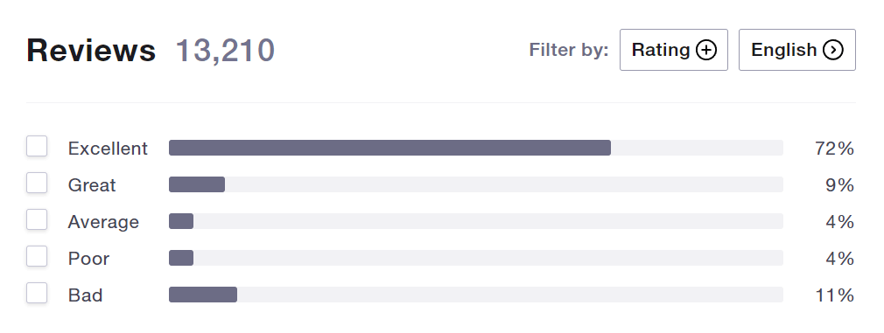Click the Bad label text
This screenshot has height=333, width=884.
(85, 295)
